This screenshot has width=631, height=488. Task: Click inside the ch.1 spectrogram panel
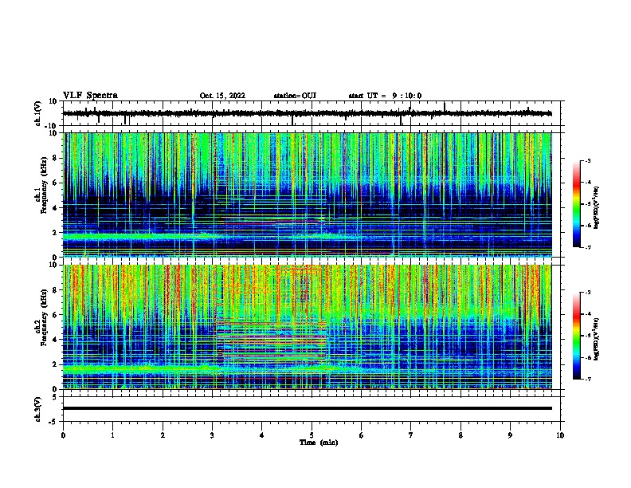pyautogui.click(x=308, y=195)
